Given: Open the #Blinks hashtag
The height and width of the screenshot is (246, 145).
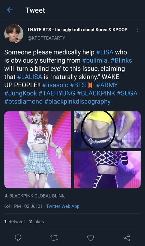Looking at the screenshot, I should (121, 61).
